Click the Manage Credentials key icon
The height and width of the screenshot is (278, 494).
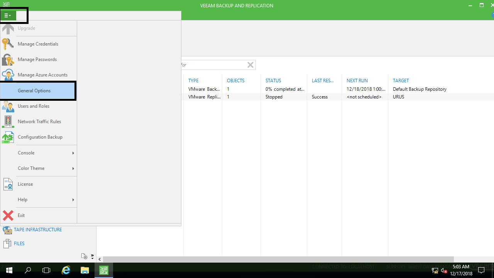(x=8, y=44)
